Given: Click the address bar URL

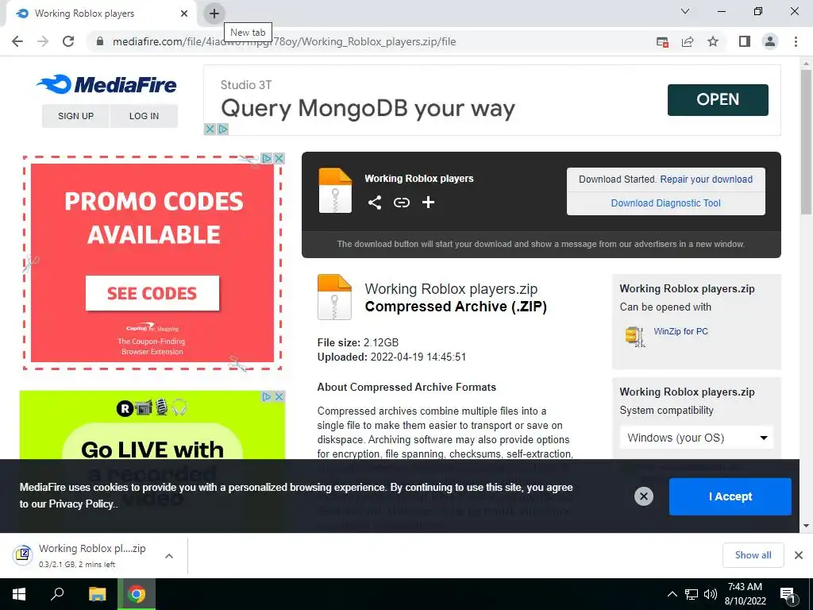Looking at the screenshot, I should coord(284,41).
